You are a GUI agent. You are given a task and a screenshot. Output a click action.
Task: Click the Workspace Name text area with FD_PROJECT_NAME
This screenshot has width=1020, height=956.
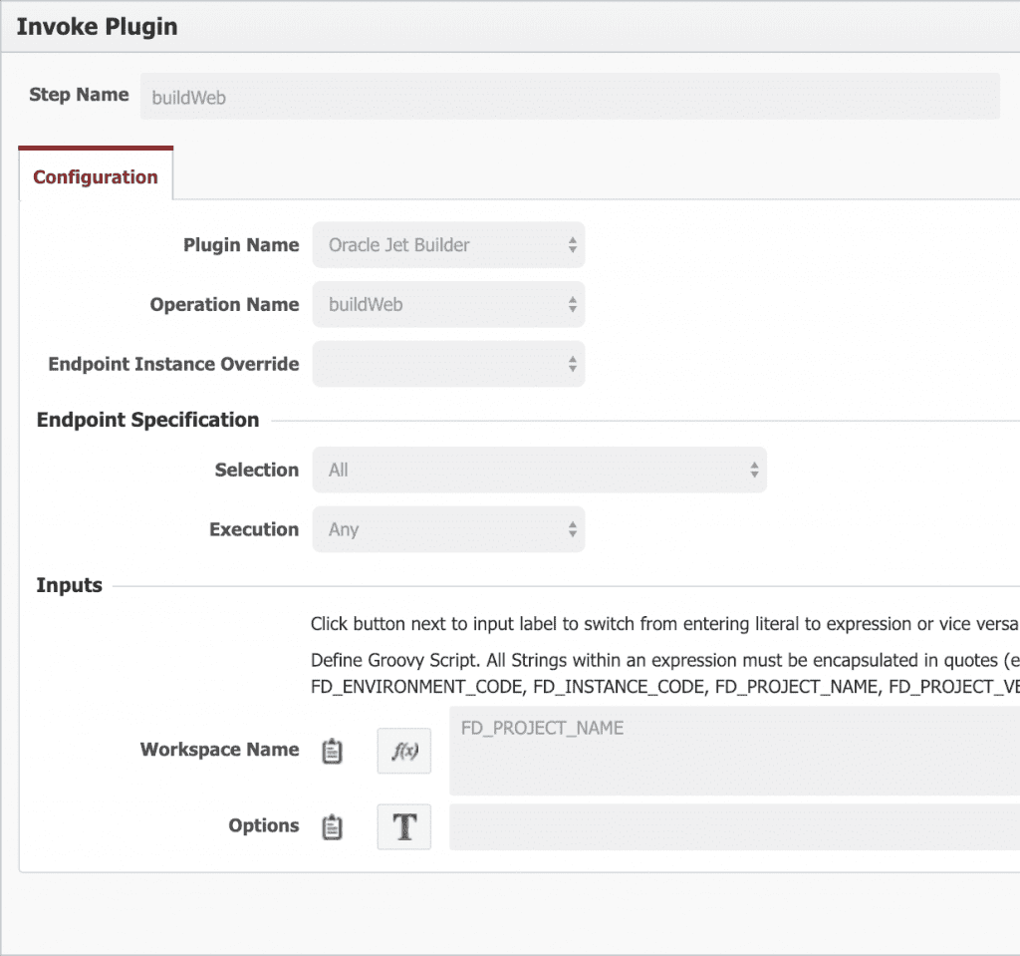[x=734, y=751]
